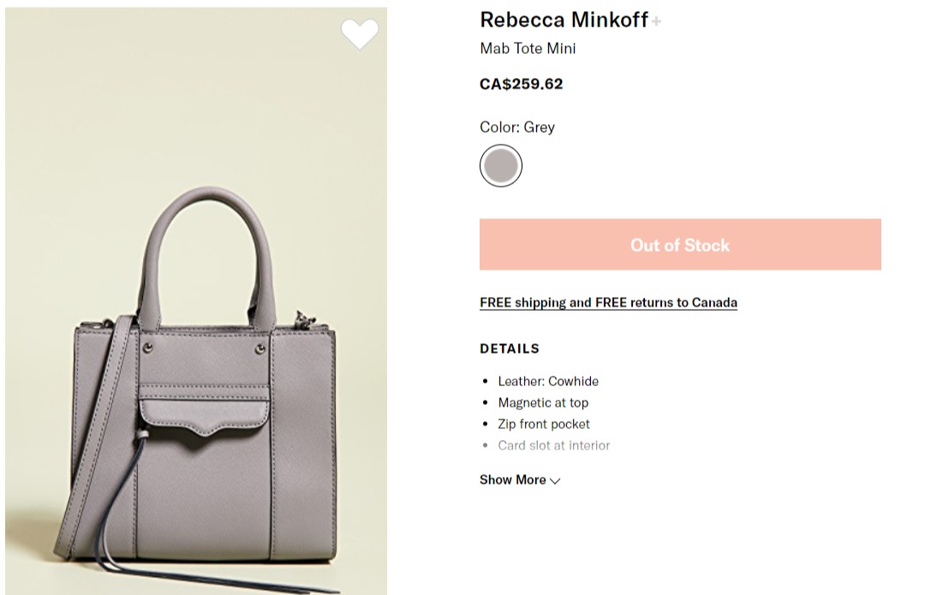Click the Zip front pocket detail line
The image size is (925, 595).
(x=544, y=424)
